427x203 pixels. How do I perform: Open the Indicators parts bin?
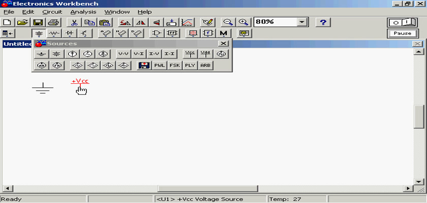193,33
